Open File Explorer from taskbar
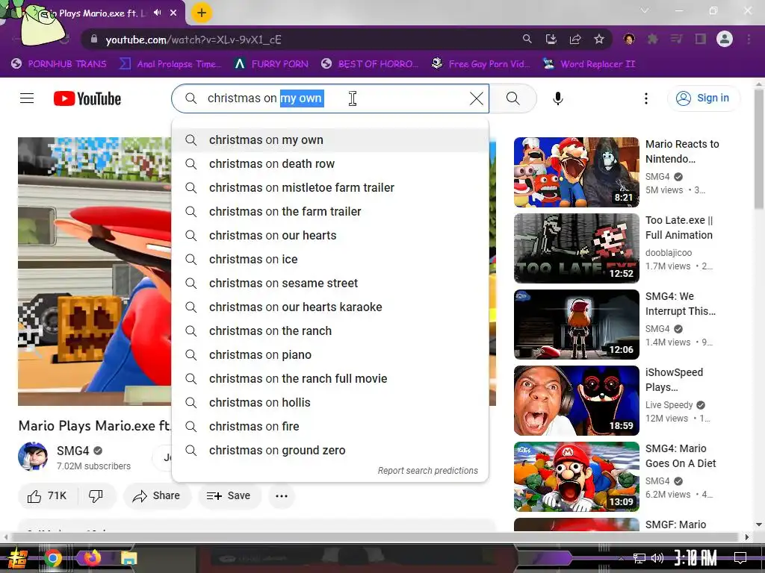Image resolution: width=765 pixels, height=573 pixels. point(128,558)
